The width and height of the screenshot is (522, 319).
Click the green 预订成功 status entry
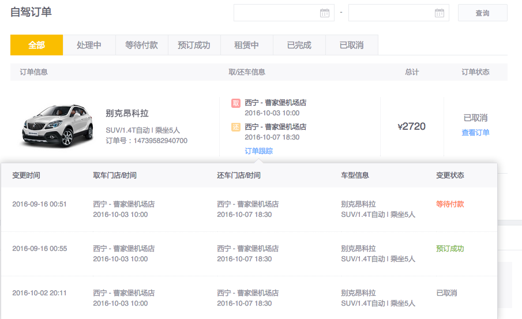[450, 249]
